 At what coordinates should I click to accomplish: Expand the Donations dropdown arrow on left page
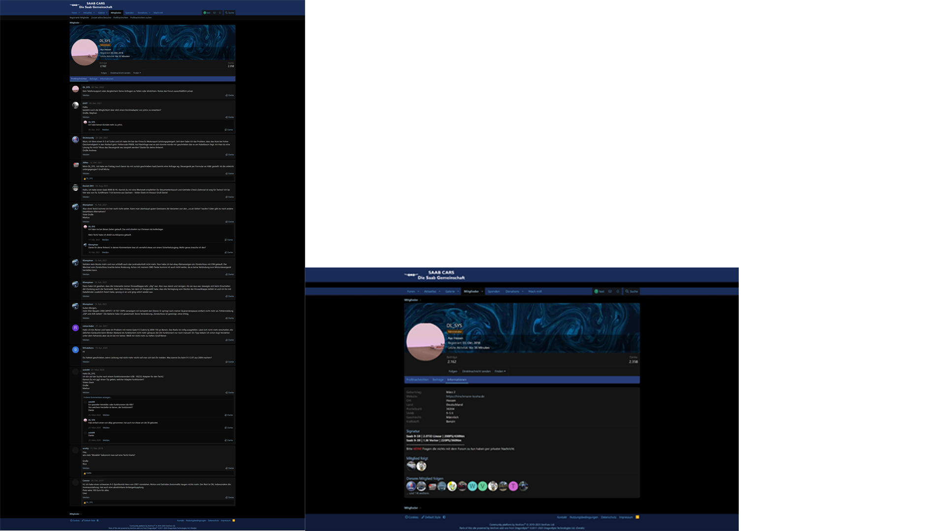150,13
